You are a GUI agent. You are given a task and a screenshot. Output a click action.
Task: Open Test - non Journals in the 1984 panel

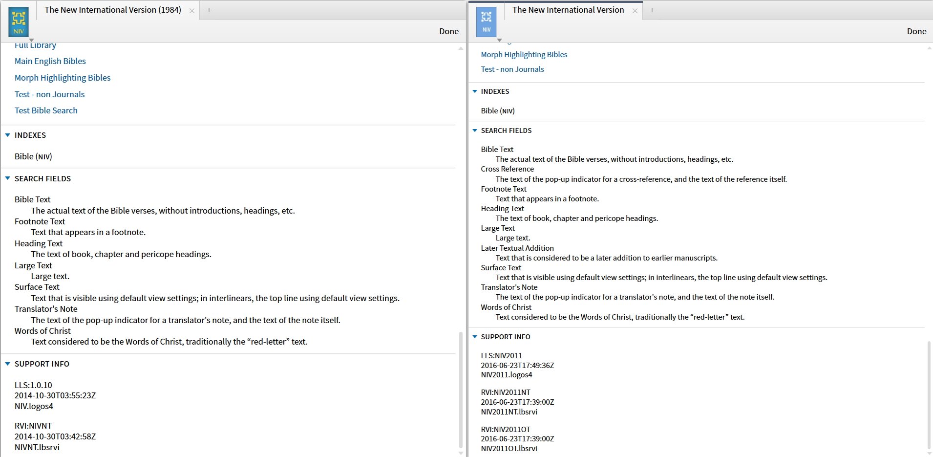click(x=49, y=94)
